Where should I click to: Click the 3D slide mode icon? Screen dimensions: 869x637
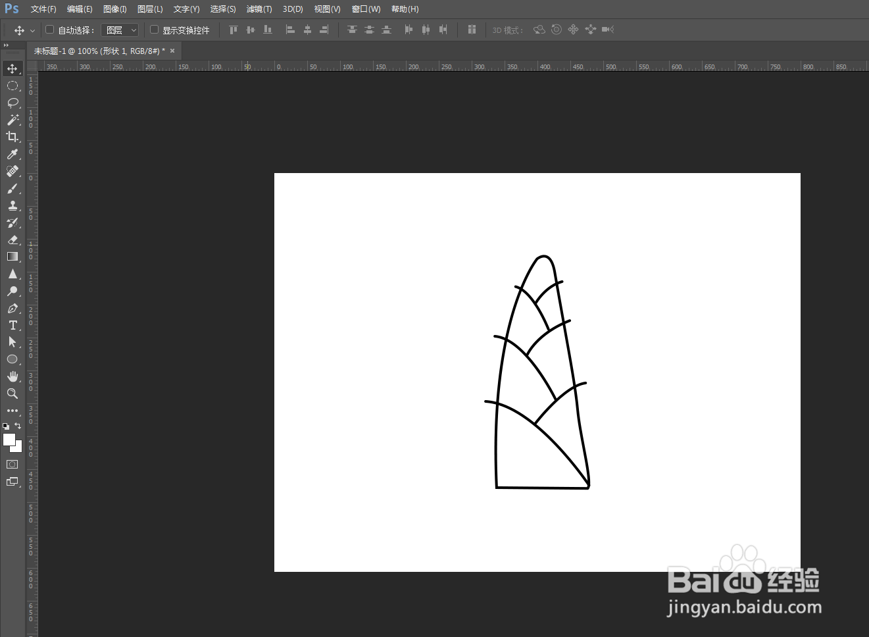pos(591,30)
